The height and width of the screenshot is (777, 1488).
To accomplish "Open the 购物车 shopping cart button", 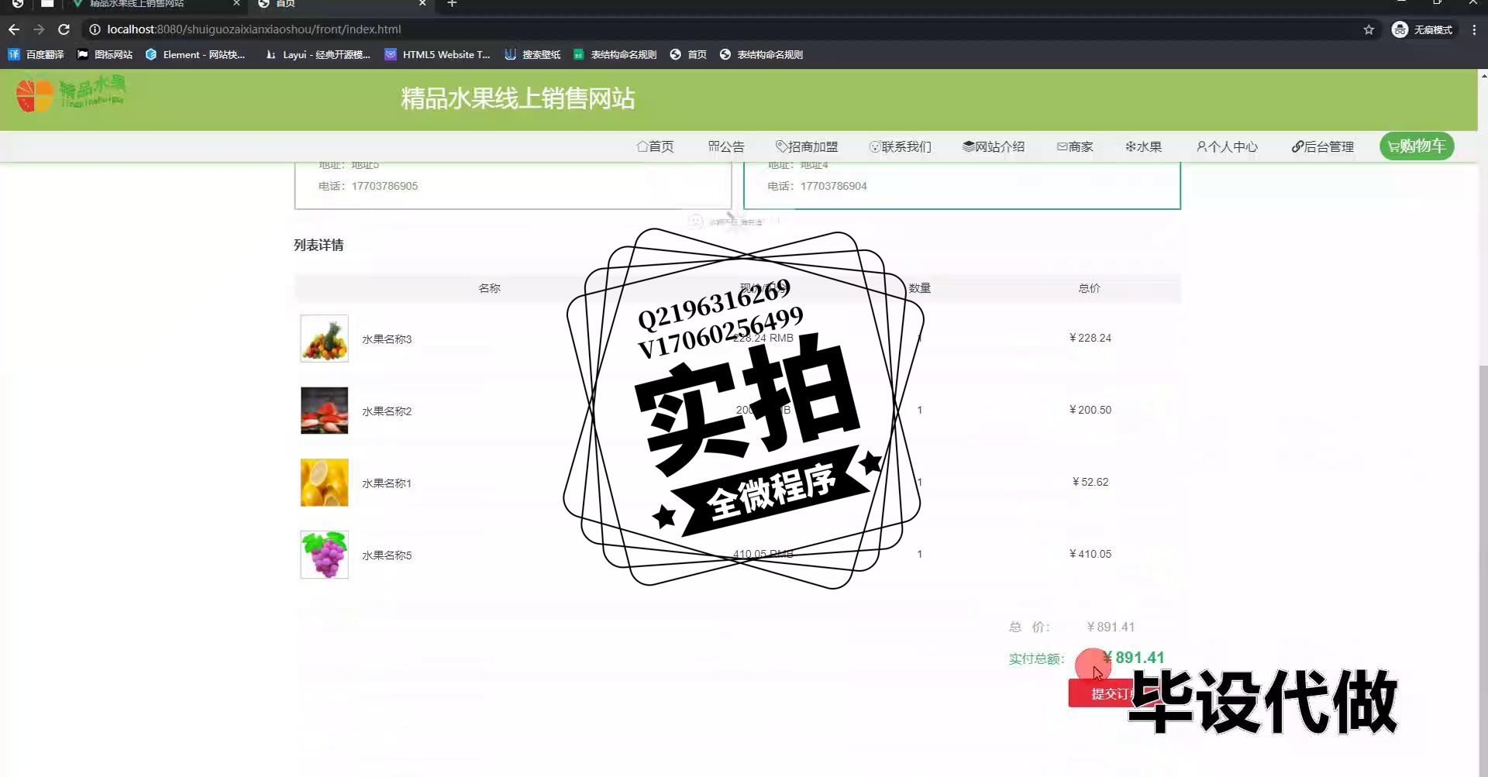I will [x=1417, y=146].
